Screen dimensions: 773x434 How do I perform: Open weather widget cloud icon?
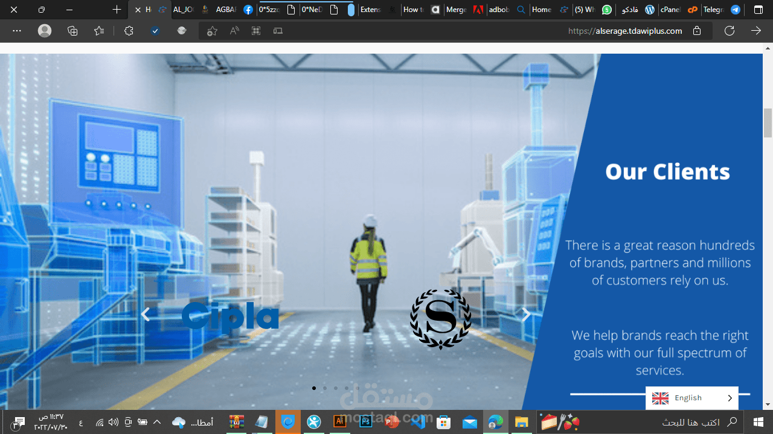pyautogui.click(x=179, y=422)
